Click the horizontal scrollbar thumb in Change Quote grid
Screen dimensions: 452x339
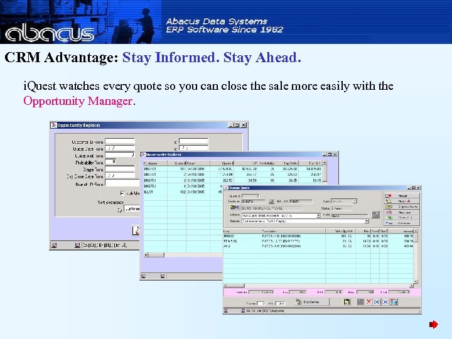tap(236, 286)
